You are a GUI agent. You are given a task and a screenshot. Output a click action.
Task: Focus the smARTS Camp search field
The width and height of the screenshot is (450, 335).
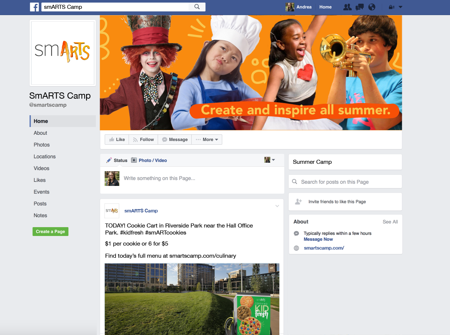(x=115, y=7)
